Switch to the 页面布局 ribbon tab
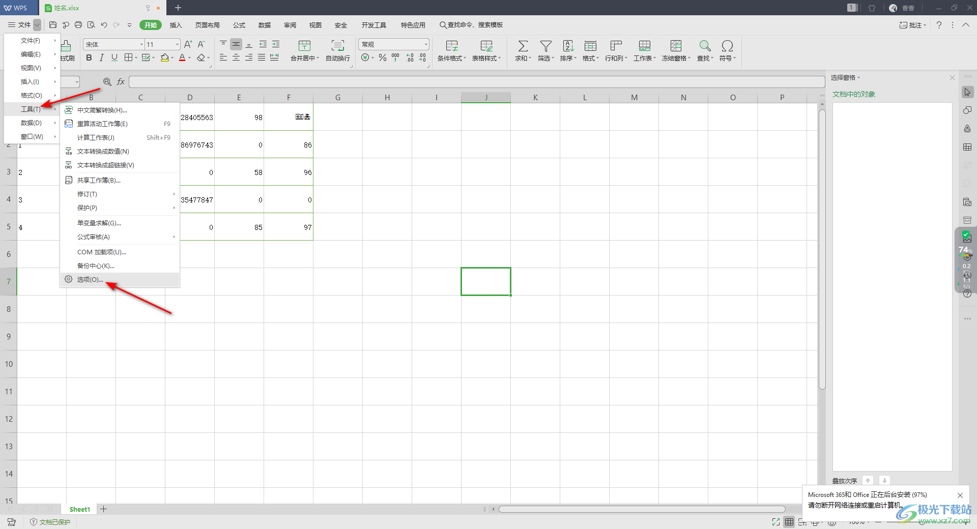The height and width of the screenshot is (529, 977). pos(208,25)
